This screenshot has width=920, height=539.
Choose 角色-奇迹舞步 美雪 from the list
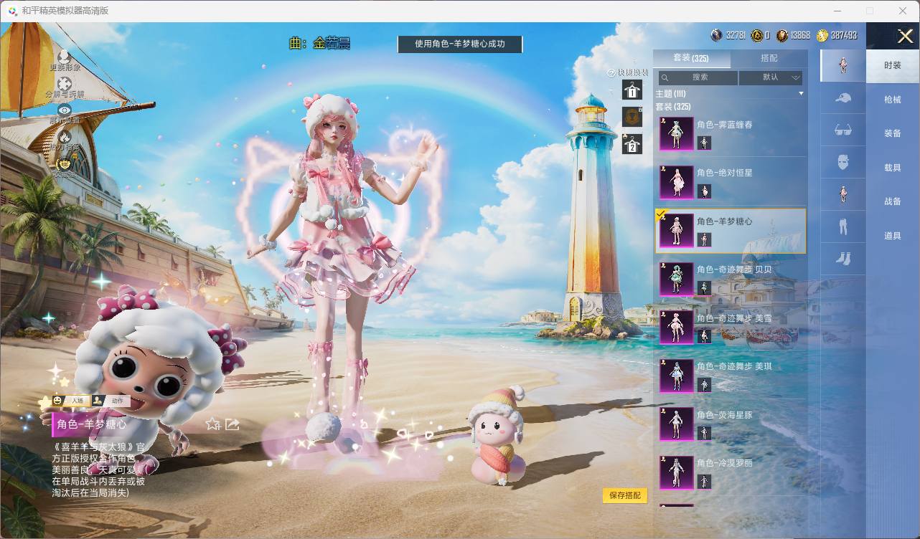point(731,328)
